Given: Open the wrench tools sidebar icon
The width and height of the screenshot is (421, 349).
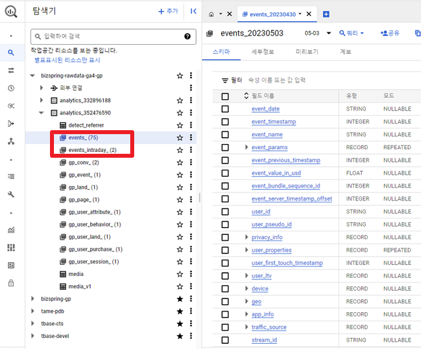Looking at the screenshot, I should point(11,194).
